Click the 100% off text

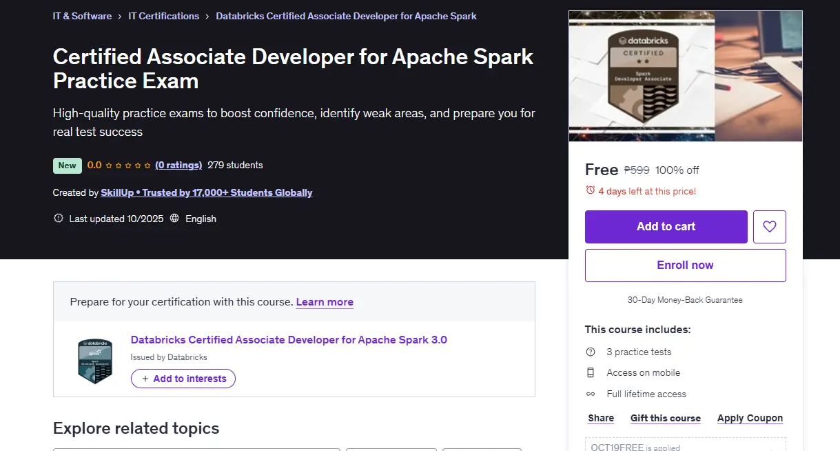[677, 170]
